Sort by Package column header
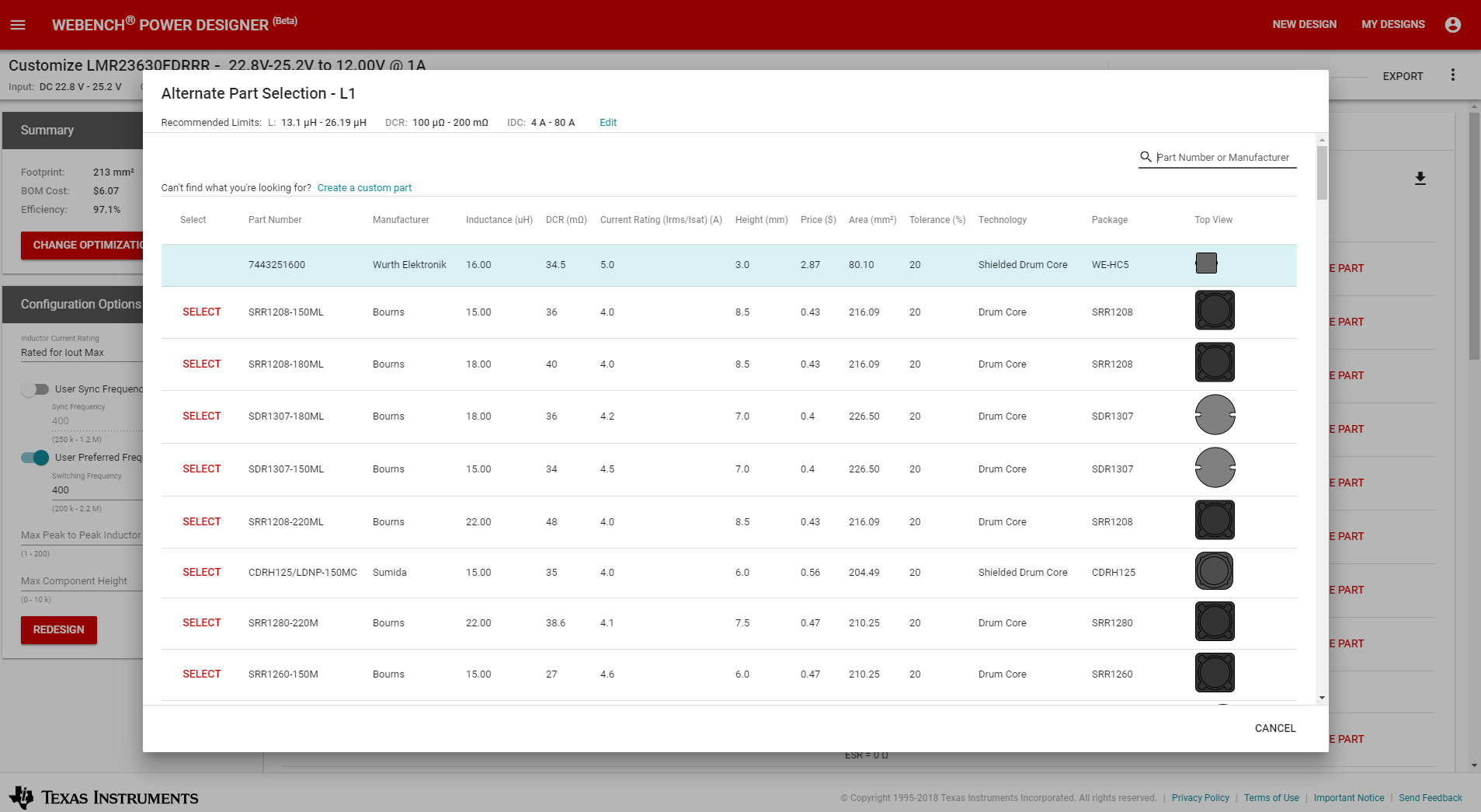The height and width of the screenshot is (812, 1481). coord(1110,220)
